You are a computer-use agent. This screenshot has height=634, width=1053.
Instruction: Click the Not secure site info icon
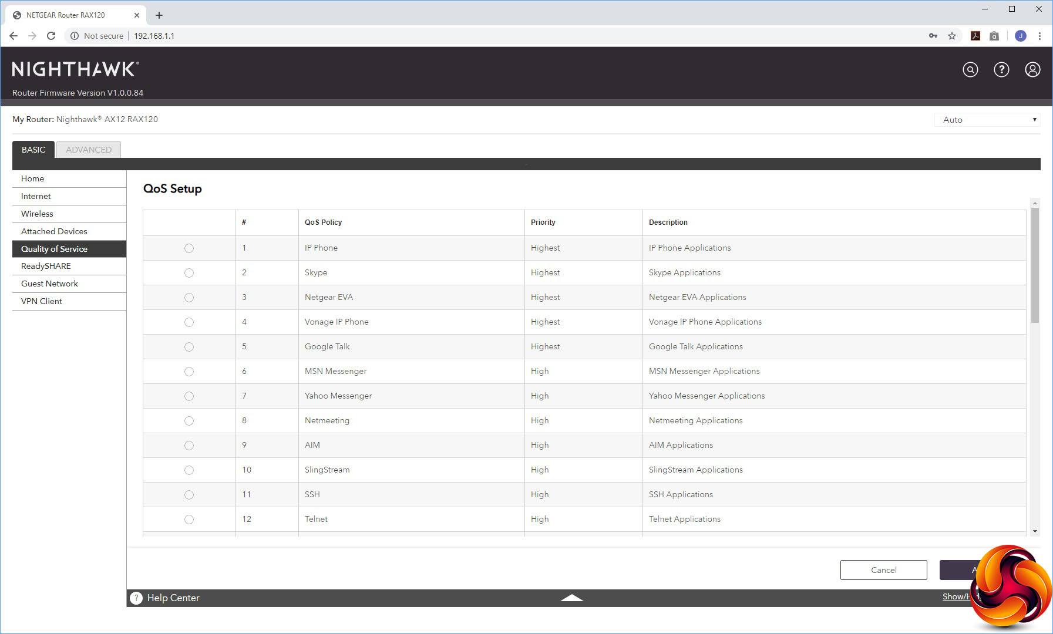point(75,36)
